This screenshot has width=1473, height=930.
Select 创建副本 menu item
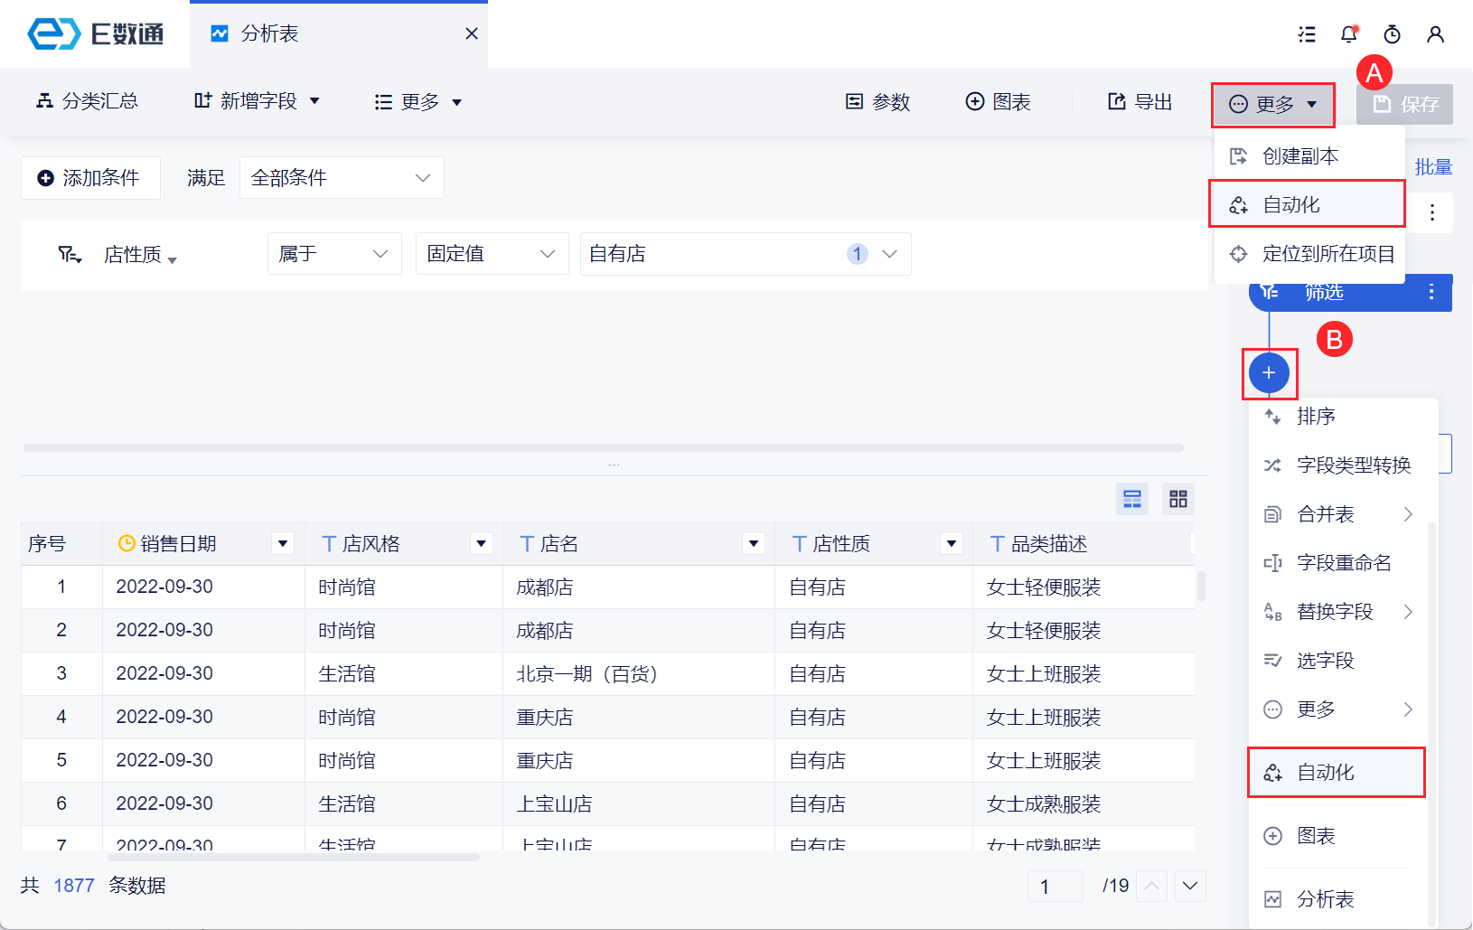pyautogui.click(x=1309, y=156)
